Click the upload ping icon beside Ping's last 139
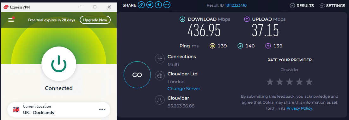The width and height of the screenshot is (349, 120). pos(268,46)
